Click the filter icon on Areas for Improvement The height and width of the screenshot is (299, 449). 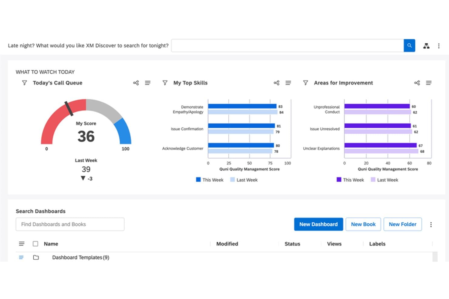pos(306,83)
